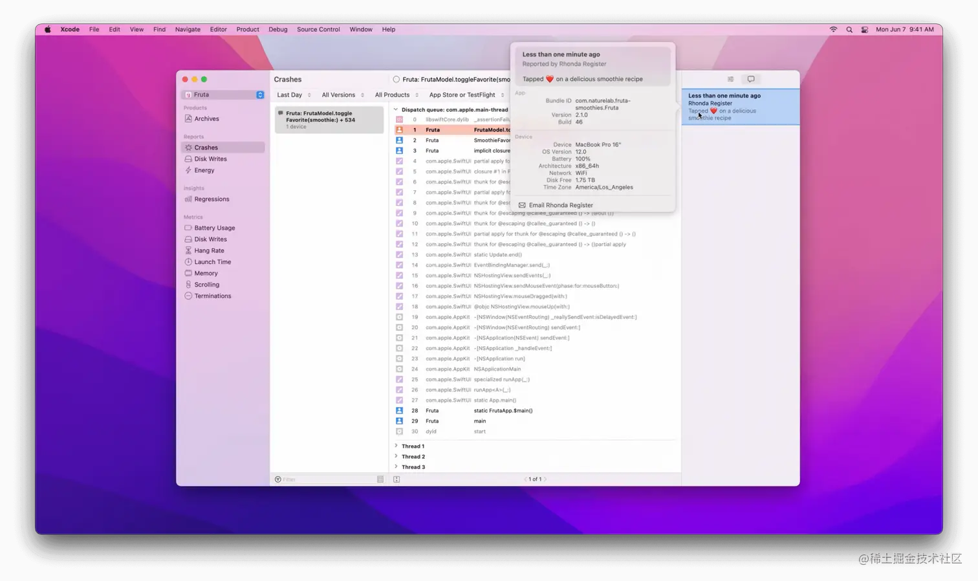
Task: Expand Thread 3
Action: point(396,467)
